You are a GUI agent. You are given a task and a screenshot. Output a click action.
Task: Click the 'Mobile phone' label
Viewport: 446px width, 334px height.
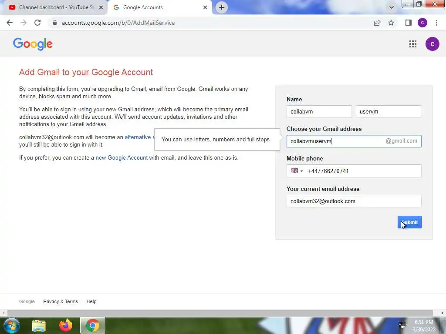(304, 158)
